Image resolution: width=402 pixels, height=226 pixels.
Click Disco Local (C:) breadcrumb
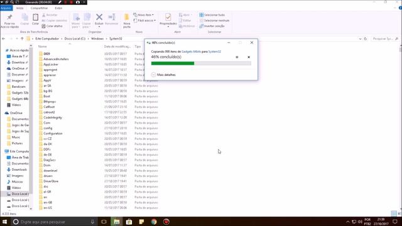[x=75, y=39]
